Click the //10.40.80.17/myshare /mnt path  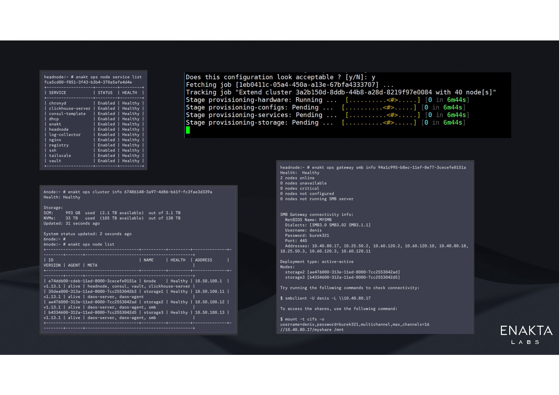(312, 330)
